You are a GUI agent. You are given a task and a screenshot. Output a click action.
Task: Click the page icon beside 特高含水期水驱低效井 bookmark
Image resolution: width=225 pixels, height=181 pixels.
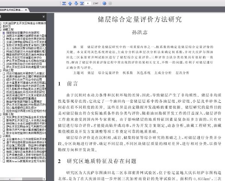click(4, 39)
